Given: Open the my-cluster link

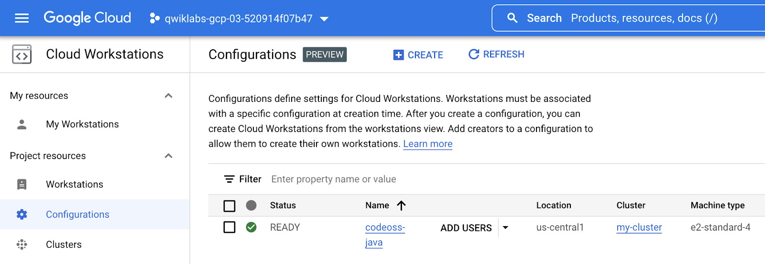Looking at the screenshot, I should click(x=639, y=228).
